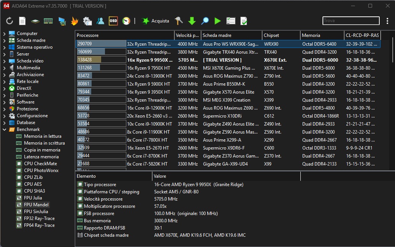Expand the Scheda madre tree node
This screenshot has height=247, width=395.
click(x=4, y=40)
